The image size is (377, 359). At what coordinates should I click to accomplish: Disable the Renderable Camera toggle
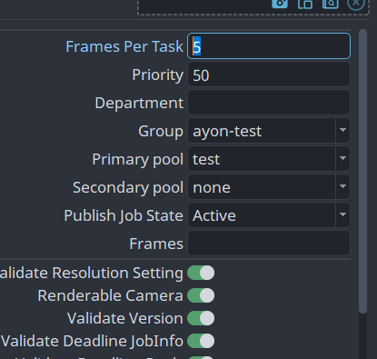click(x=201, y=295)
